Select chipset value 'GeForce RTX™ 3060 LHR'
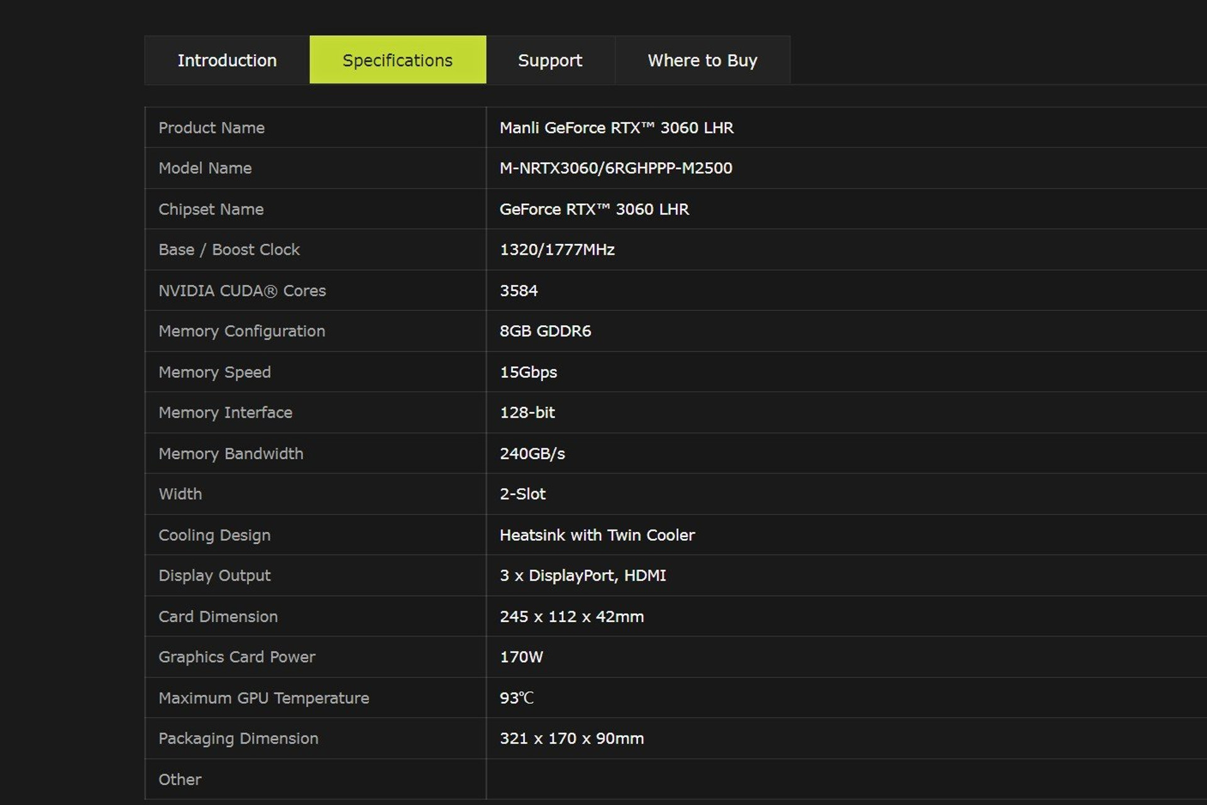This screenshot has height=805, width=1207. [x=595, y=209]
